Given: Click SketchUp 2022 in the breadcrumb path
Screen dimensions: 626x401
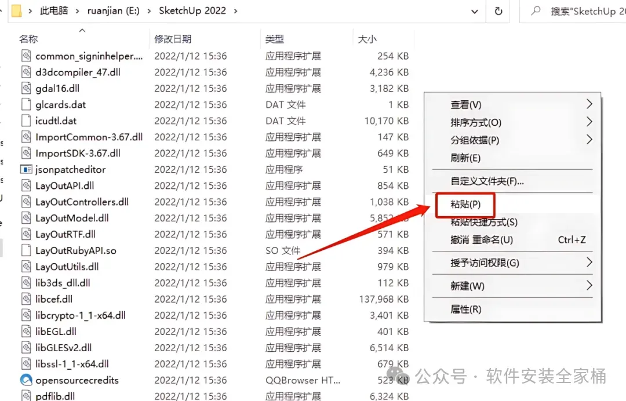Looking at the screenshot, I should coord(192,11).
